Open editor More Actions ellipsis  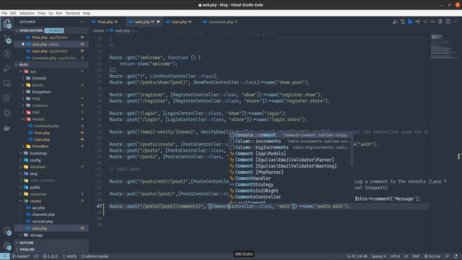point(456,22)
